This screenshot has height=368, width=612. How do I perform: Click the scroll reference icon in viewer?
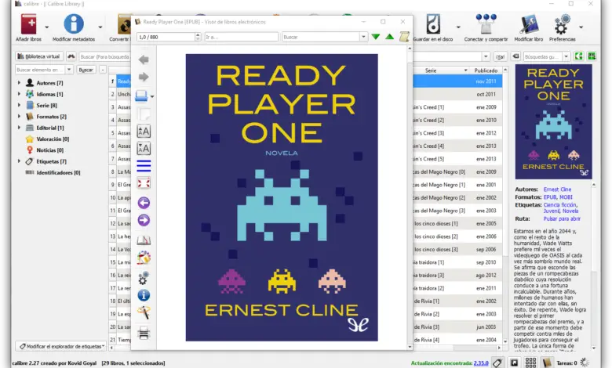pyautogui.click(x=404, y=37)
